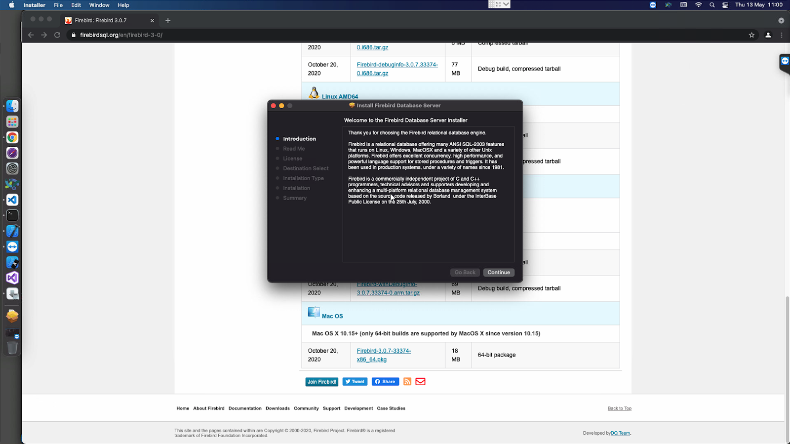Open Terminal from the dock
The height and width of the screenshot is (444, 790).
pyautogui.click(x=12, y=215)
